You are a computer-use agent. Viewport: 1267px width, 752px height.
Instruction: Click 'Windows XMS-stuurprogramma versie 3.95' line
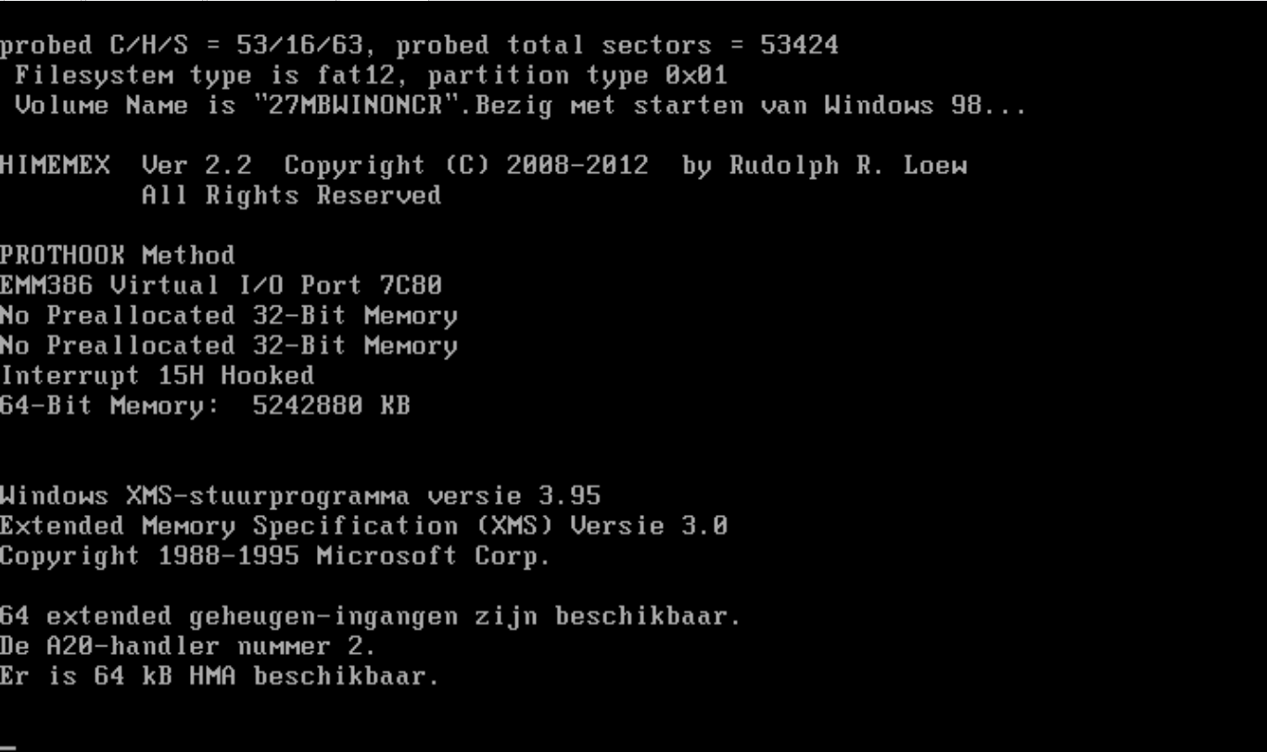299,495
